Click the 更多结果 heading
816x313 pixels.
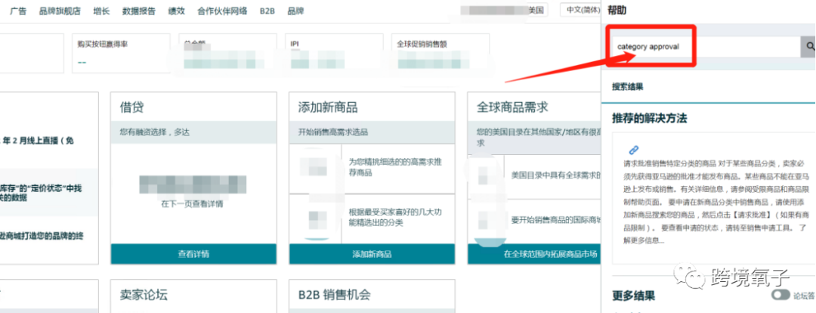(x=633, y=296)
